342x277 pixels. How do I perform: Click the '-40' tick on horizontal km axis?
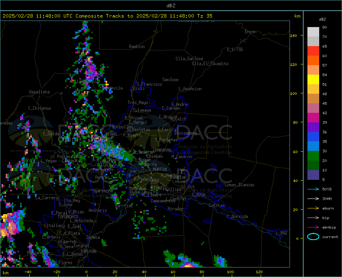(x=28, y=272)
